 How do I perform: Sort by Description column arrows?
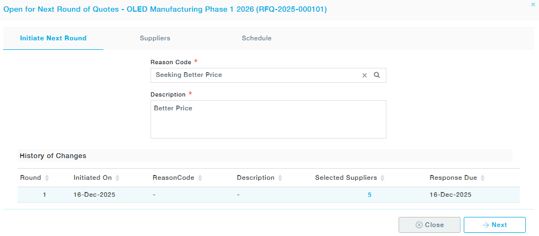pos(280,178)
